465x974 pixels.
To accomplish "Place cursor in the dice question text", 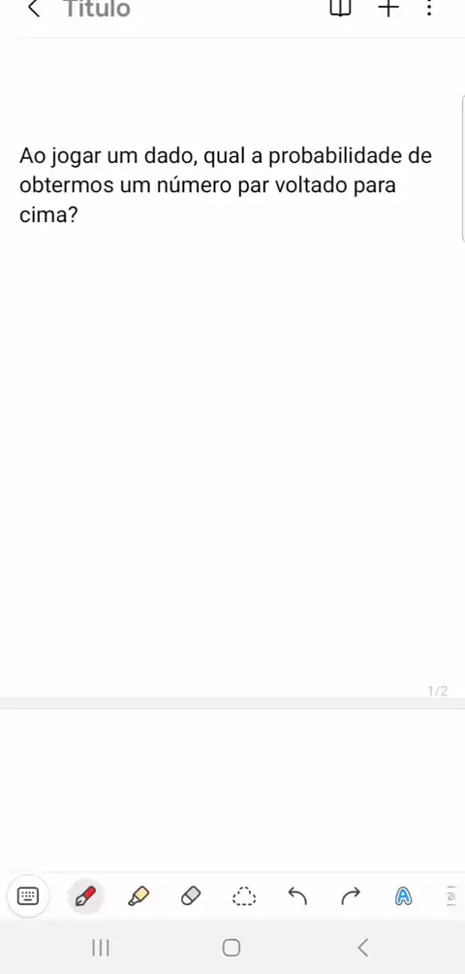I will [x=226, y=185].
